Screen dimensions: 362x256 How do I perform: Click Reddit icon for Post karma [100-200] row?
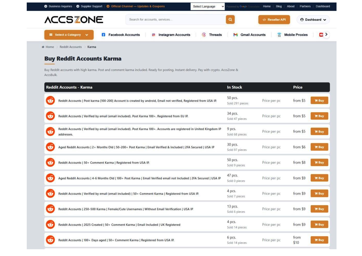pos(50,100)
